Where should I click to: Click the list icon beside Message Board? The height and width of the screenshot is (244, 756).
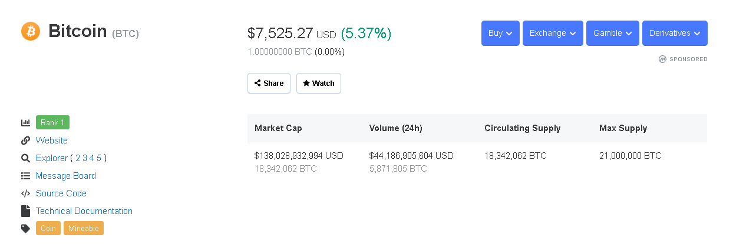[x=25, y=176]
